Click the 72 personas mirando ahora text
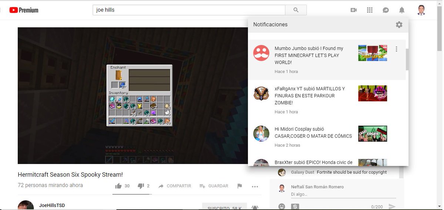 tap(50, 185)
